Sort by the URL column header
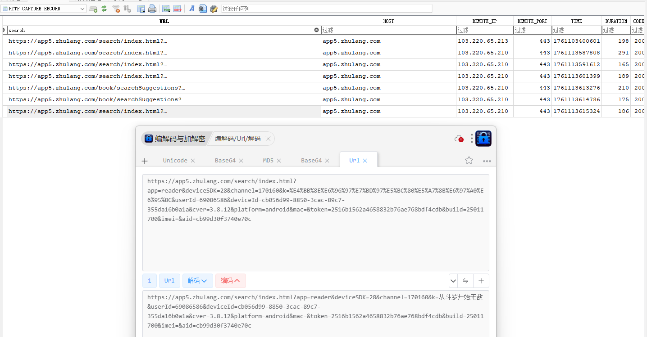Image resolution: width=647 pixels, height=337 pixels. coord(164,21)
